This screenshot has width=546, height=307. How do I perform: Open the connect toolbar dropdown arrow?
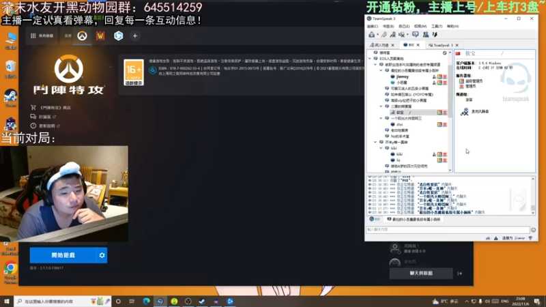(377, 35)
